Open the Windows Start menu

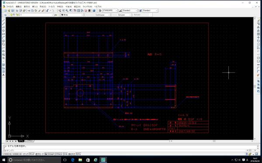tap(3, 160)
